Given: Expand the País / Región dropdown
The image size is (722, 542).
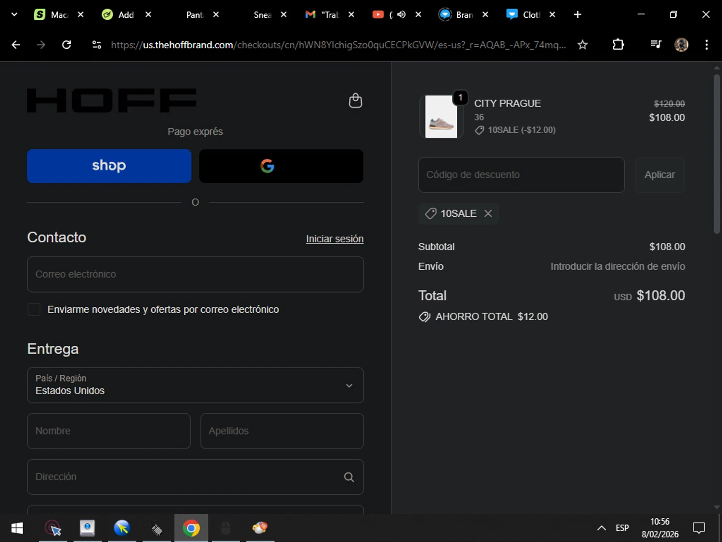Looking at the screenshot, I should [x=195, y=385].
